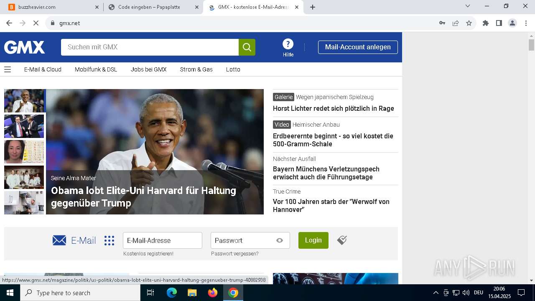Click the Windows taskbar search box
535x301 pixels.
click(x=80, y=293)
